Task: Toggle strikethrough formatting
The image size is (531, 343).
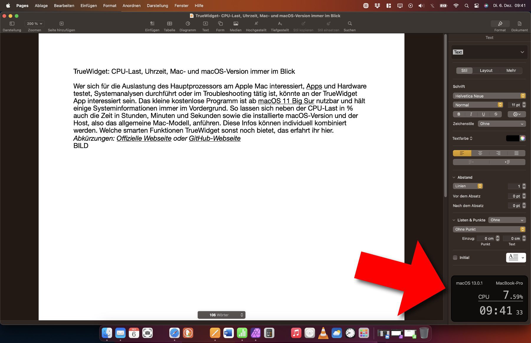Action: [x=496, y=114]
